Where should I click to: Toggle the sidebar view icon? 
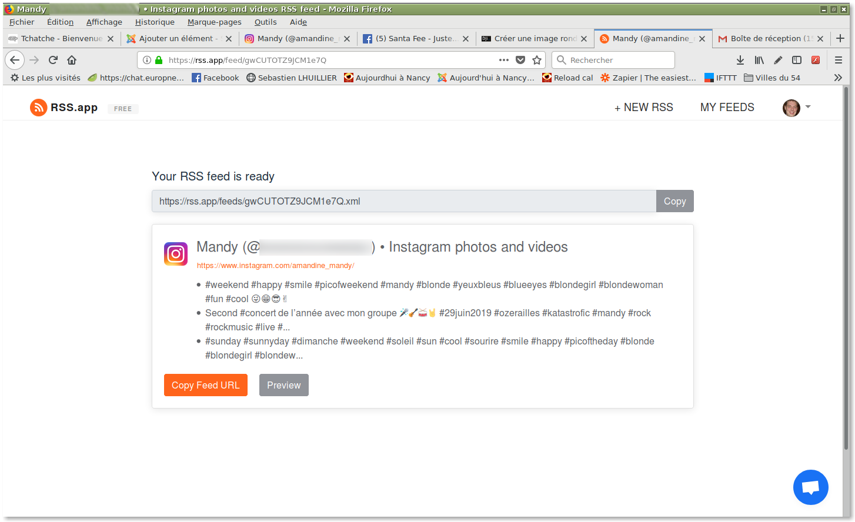[797, 60]
